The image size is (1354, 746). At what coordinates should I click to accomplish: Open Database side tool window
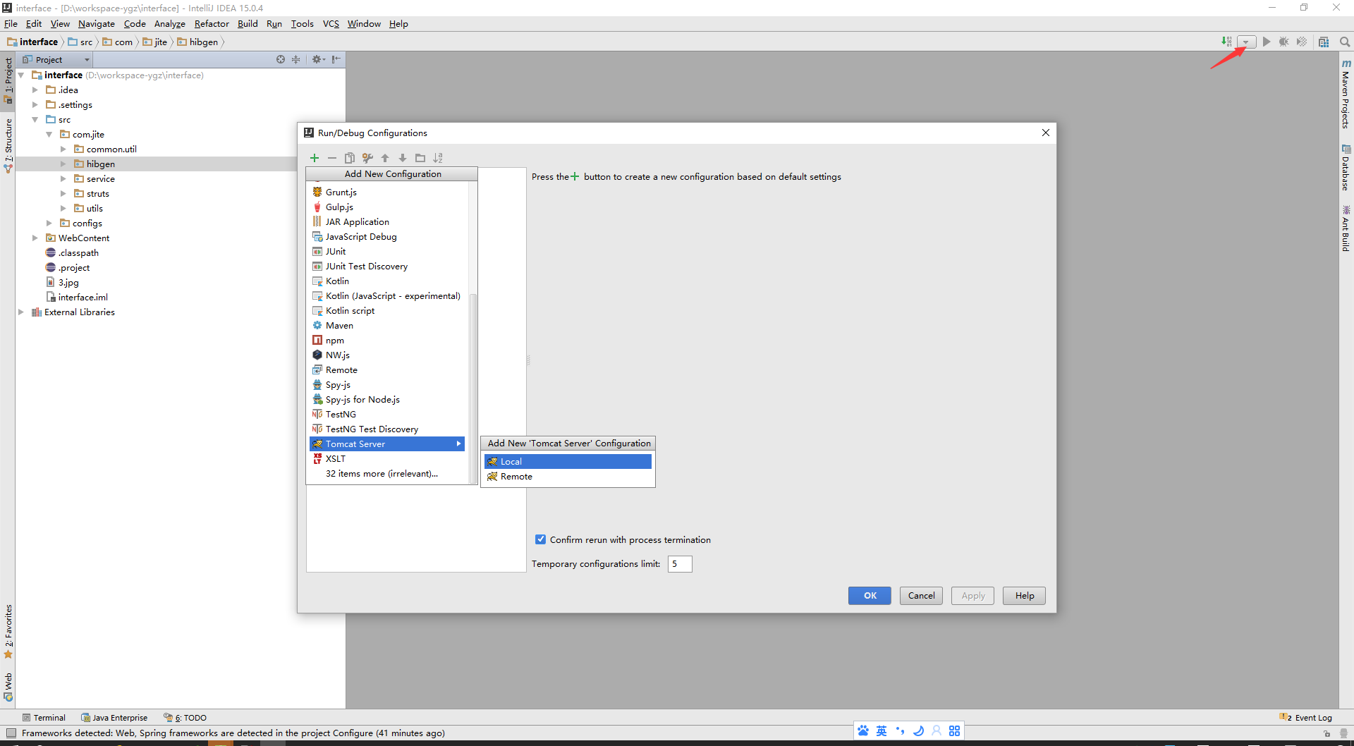[x=1346, y=168]
